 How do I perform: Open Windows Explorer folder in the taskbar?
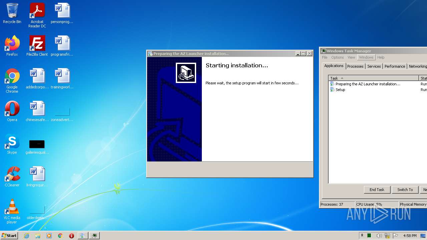point(38,236)
